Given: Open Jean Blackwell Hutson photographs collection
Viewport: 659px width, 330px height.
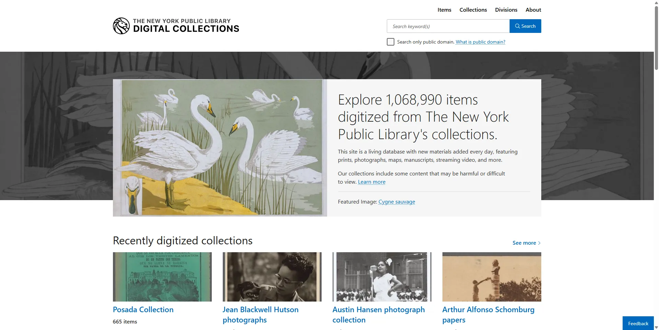Looking at the screenshot, I should pos(260,314).
